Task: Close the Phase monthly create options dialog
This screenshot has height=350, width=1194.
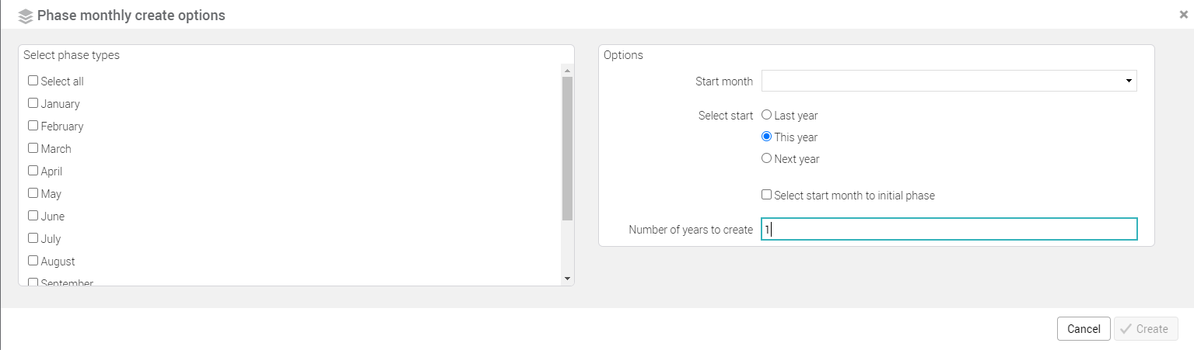Action: pyautogui.click(x=1183, y=14)
